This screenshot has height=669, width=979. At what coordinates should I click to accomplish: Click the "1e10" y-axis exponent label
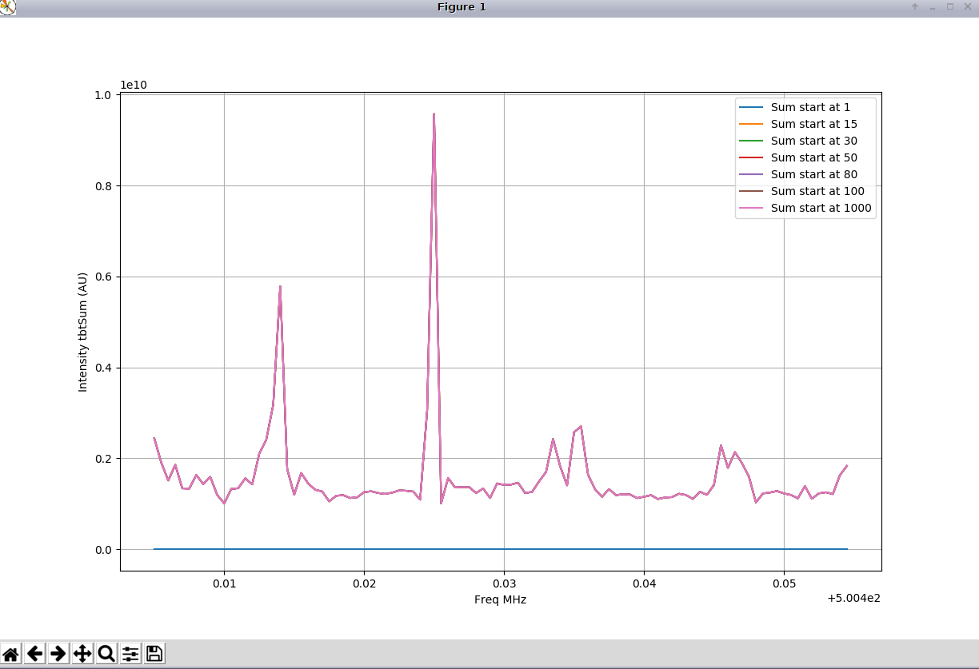coord(134,85)
